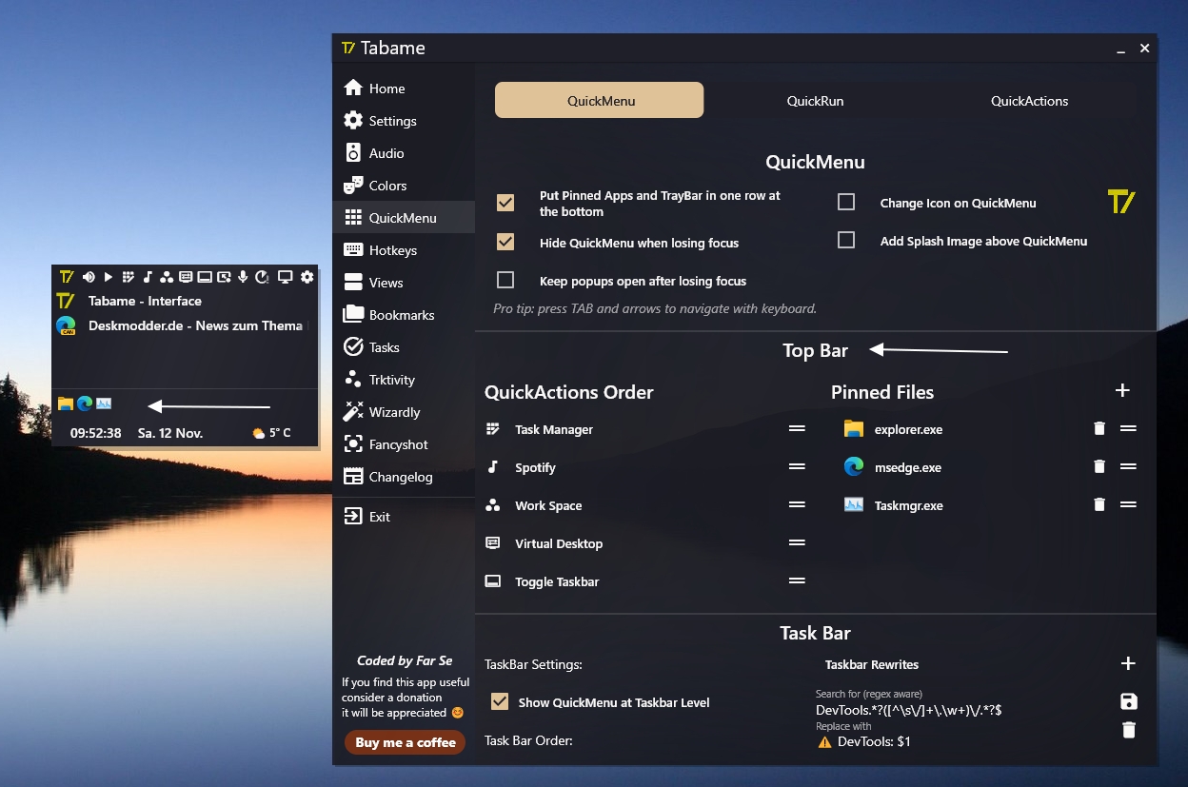The width and height of the screenshot is (1188, 787).
Task: Delete the DevTools taskbar rewrite
Action: click(x=1129, y=731)
